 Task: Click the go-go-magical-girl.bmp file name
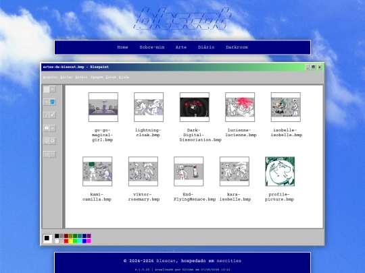(x=103, y=135)
